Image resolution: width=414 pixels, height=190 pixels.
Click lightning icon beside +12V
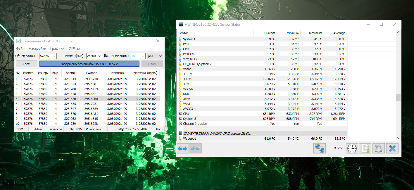point(180,79)
